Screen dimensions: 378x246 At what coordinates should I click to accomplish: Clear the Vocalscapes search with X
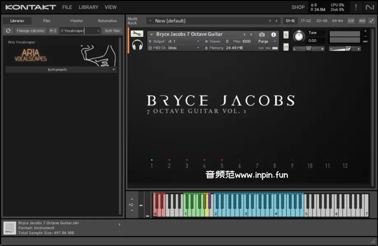pyautogui.click(x=98, y=31)
